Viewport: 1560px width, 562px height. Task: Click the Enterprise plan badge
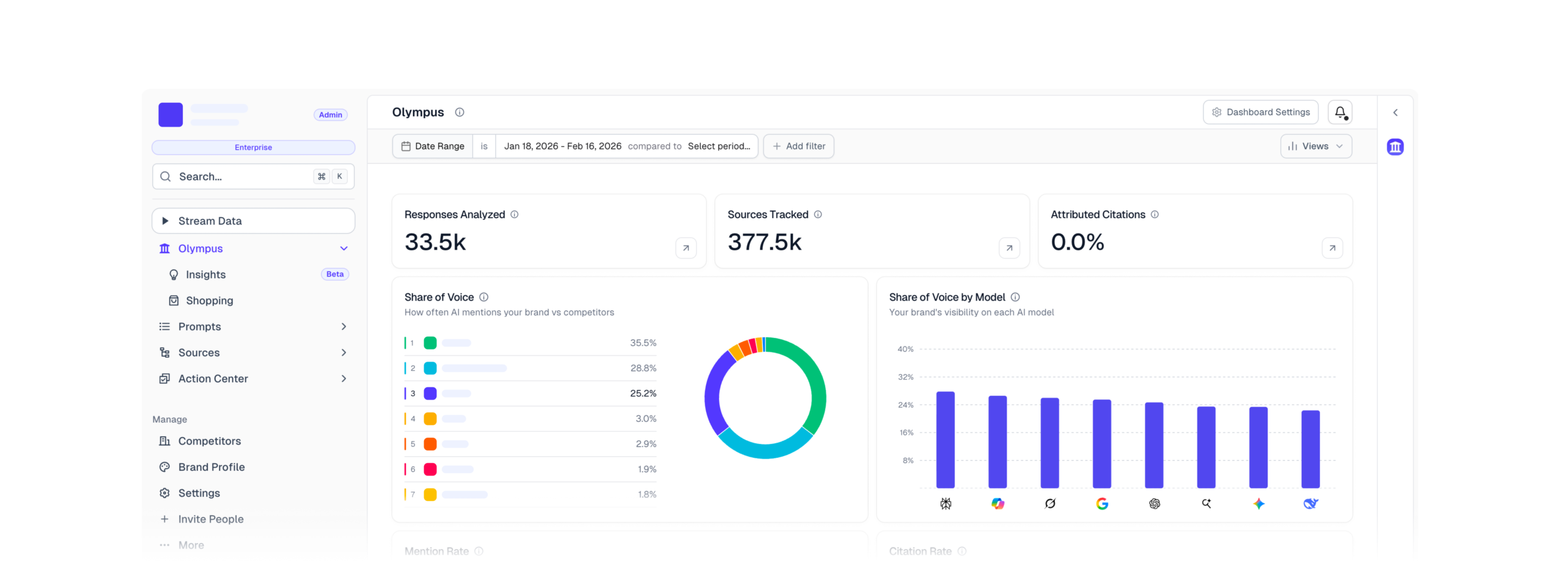click(x=253, y=147)
